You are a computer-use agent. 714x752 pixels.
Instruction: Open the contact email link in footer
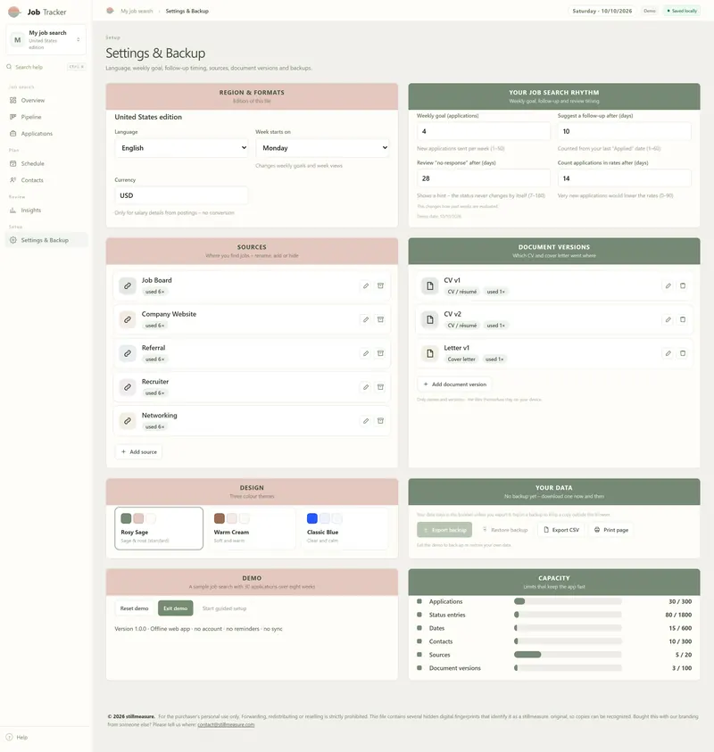[226, 724]
